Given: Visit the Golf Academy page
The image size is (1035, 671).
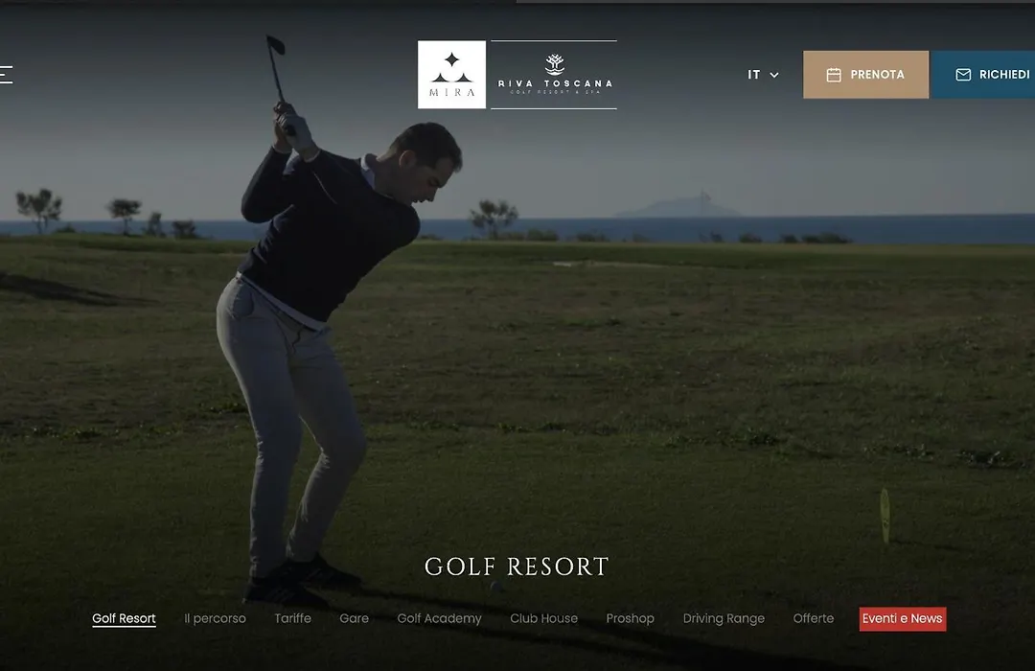Looking at the screenshot, I should point(439,619).
